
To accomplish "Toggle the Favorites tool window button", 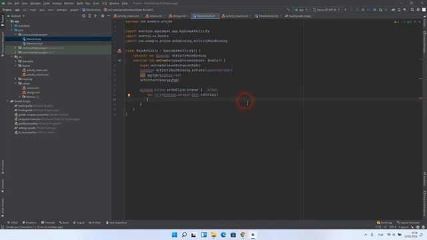I will click(x=3, y=186).
